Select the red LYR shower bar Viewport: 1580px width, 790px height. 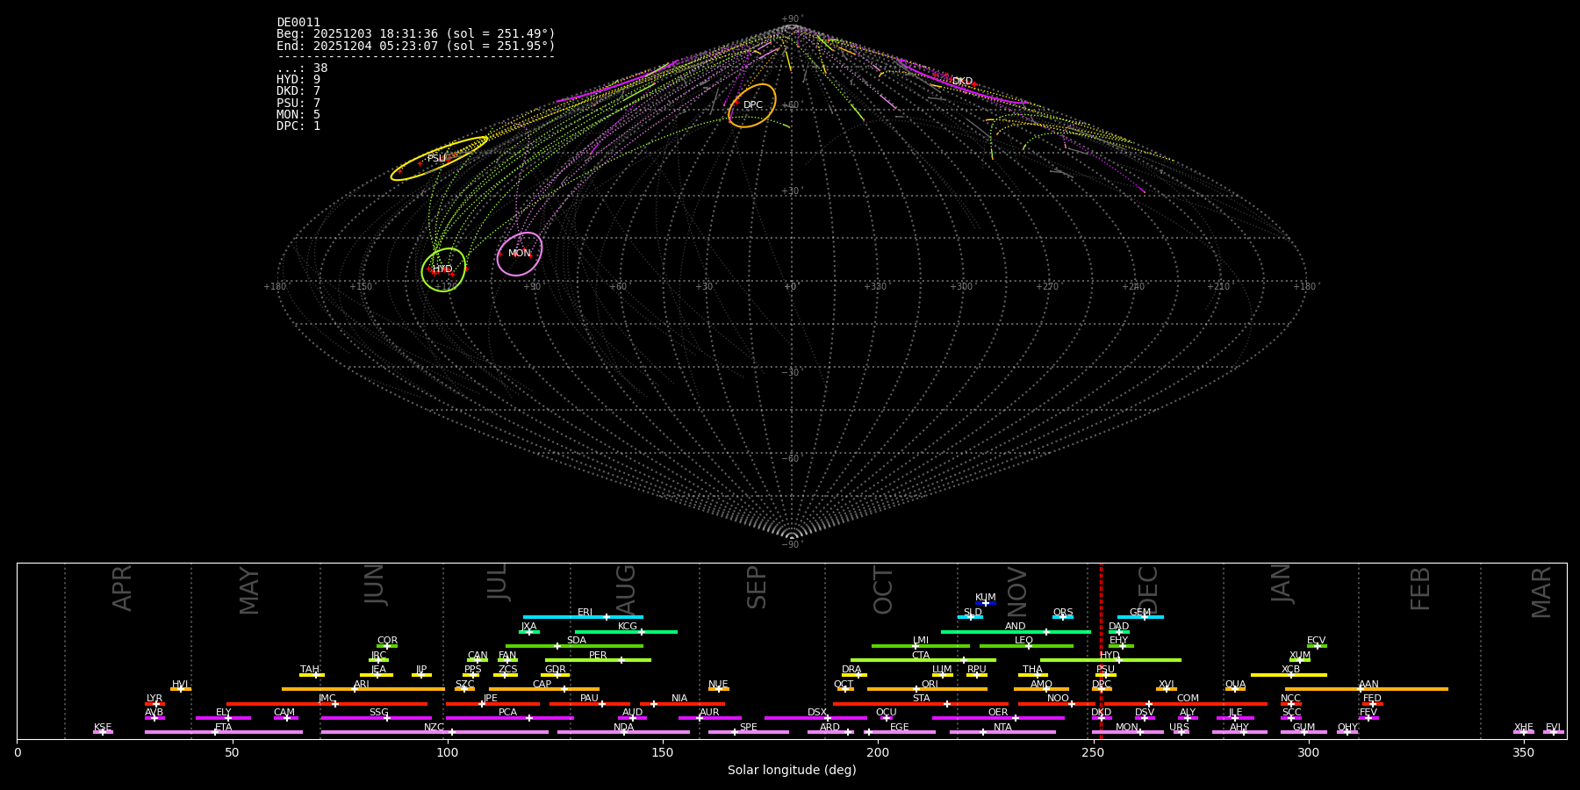[x=154, y=704]
